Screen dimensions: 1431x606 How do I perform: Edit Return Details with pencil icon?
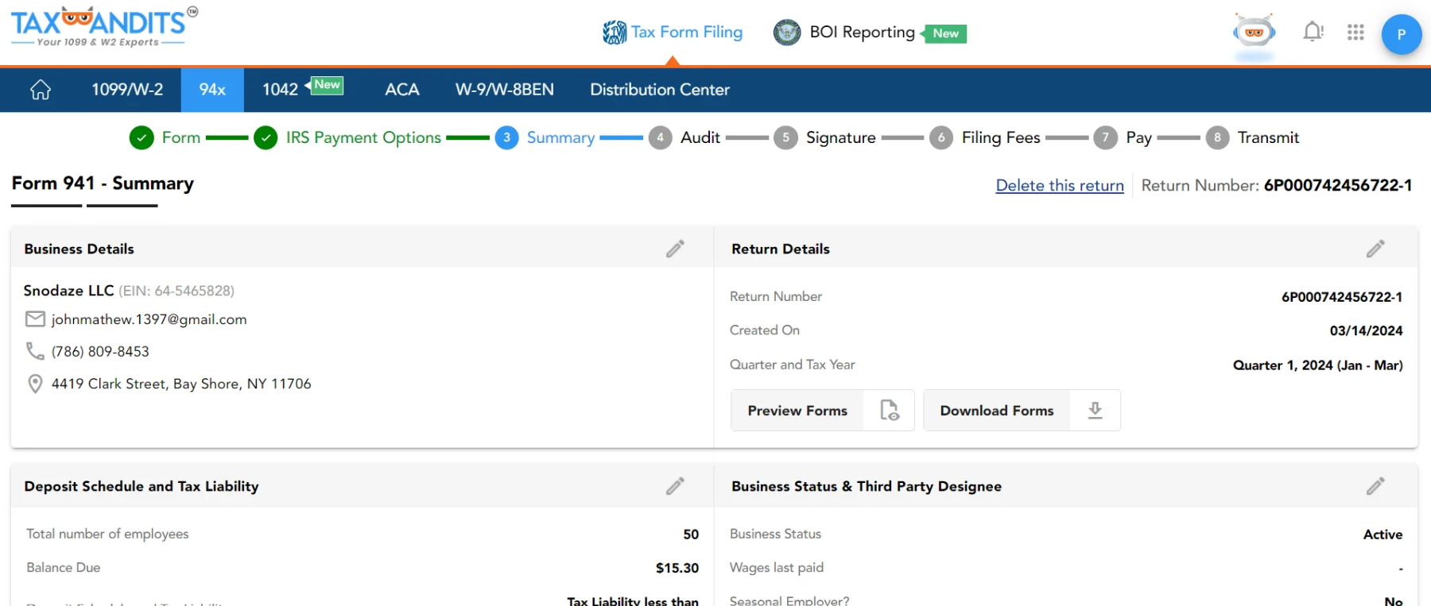click(x=1375, y=249)
